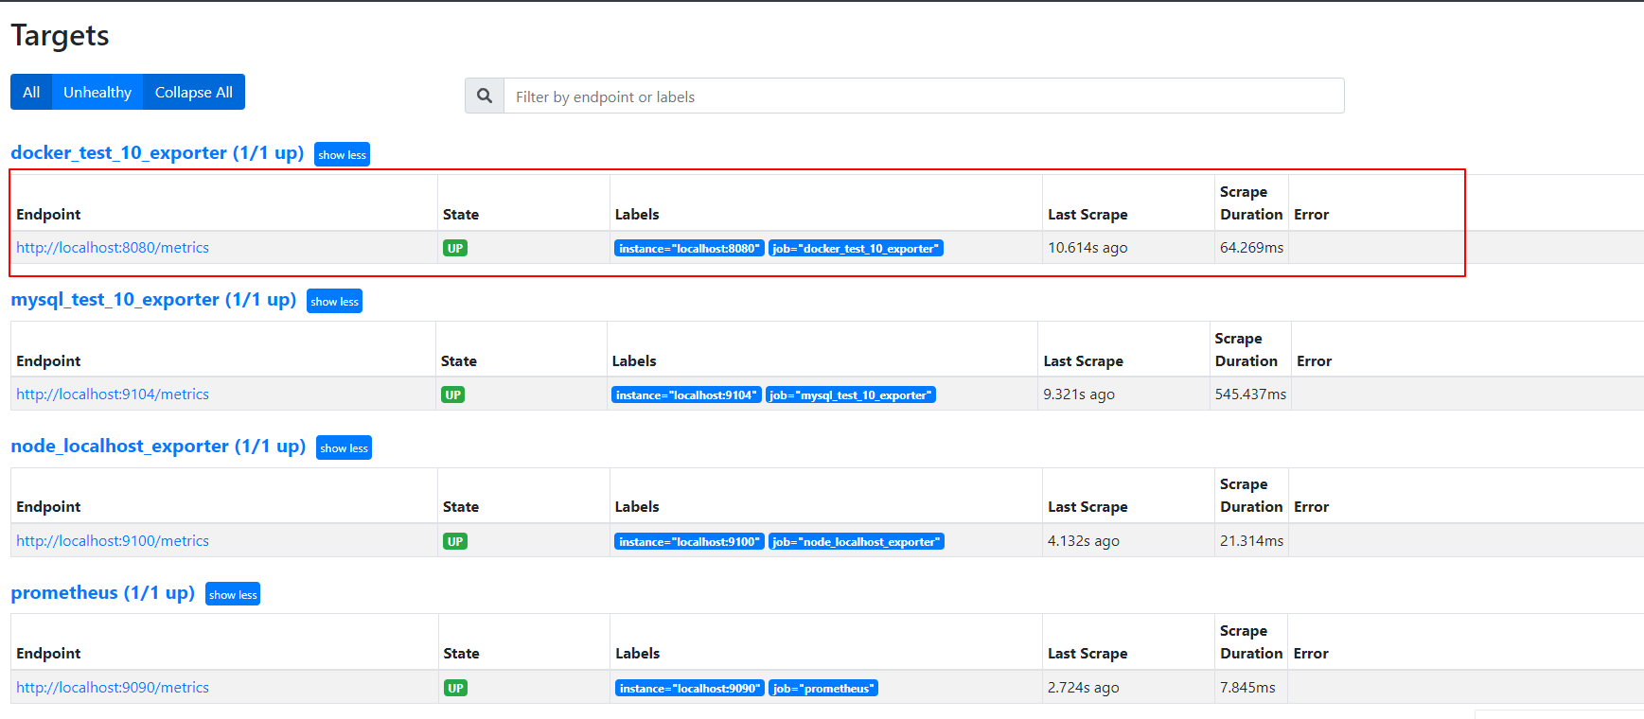
Task: Click the instance="localhost:9100" label
Action: pos(689,541)
